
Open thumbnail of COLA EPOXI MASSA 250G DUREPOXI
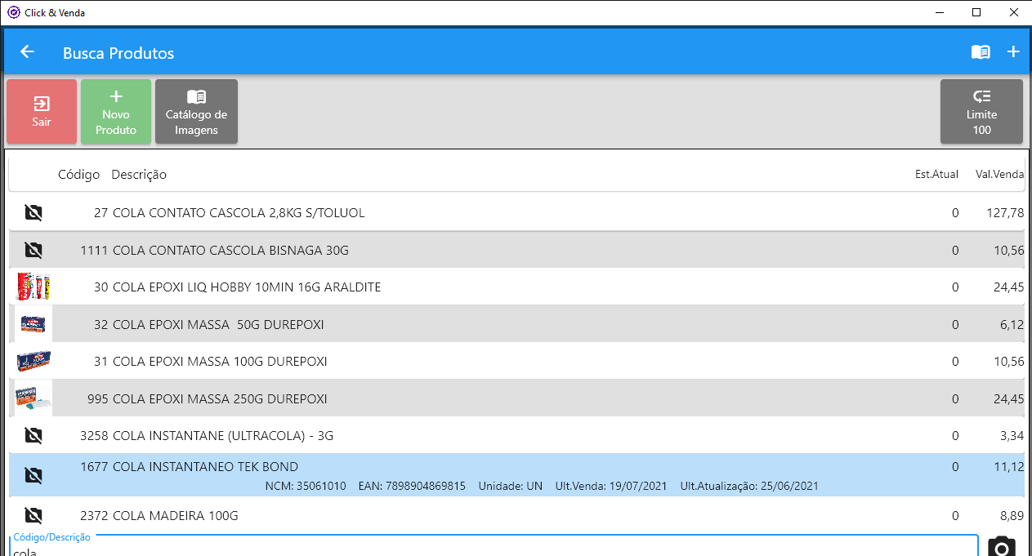[x=34, y=399]
